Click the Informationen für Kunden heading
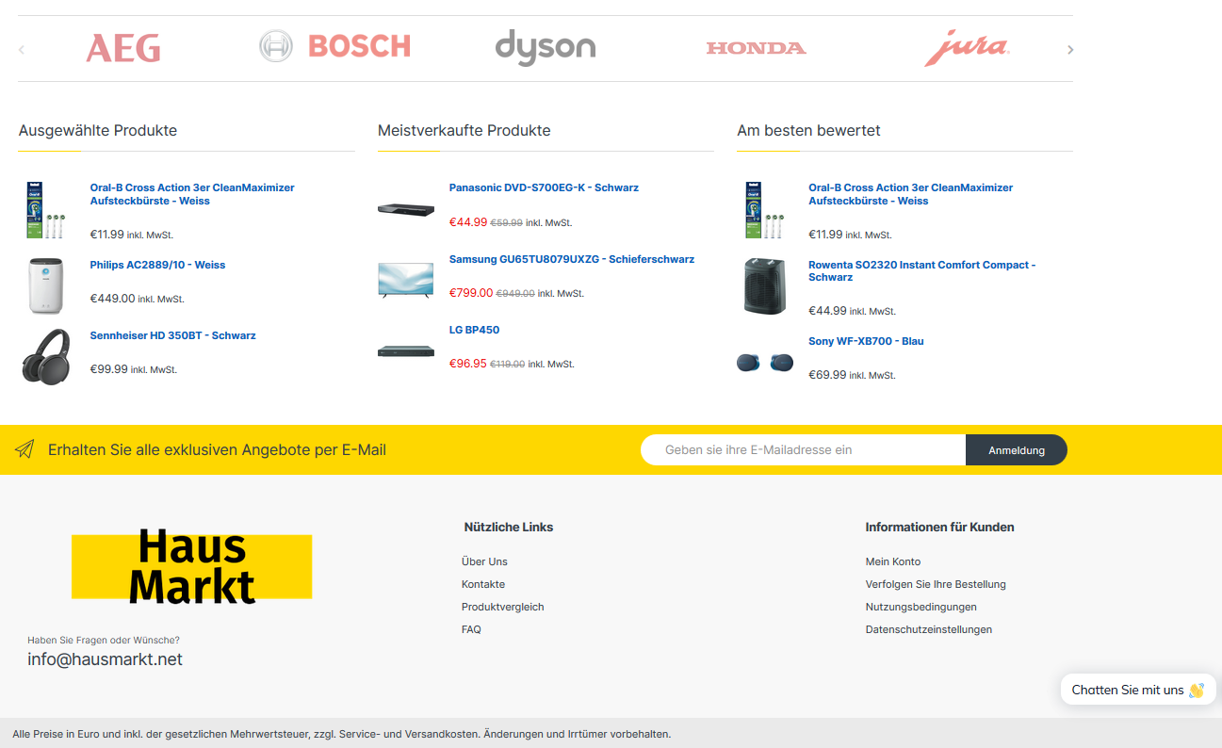Viewport: 1222px width, 748px height. 939,527
